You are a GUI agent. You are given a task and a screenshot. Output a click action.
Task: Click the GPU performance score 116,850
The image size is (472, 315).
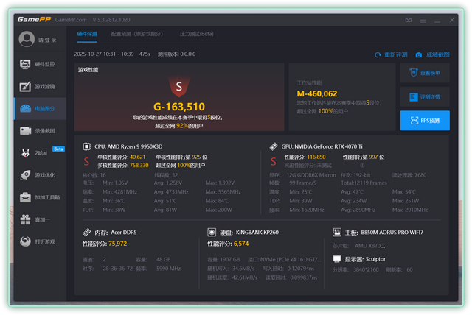(316, 157)
